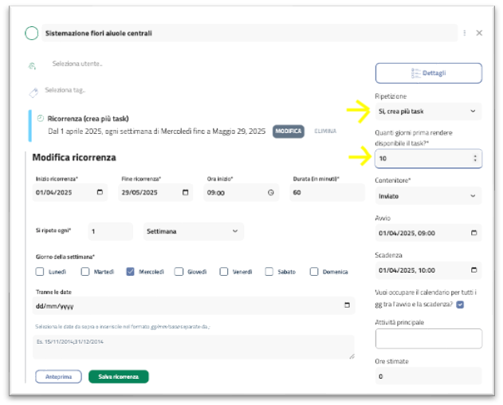Tick the Domenica checkbox
Screen dimensions: 503x405
tap(315, 271)
